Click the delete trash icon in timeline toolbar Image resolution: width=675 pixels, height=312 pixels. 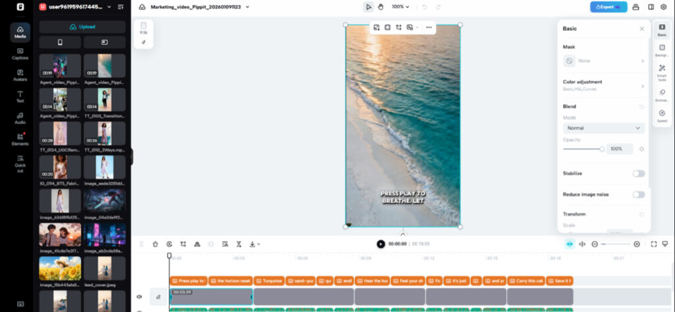(156, 244)
